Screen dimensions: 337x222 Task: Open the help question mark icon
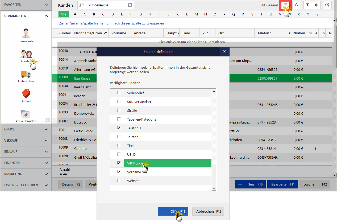pos(327,5)
